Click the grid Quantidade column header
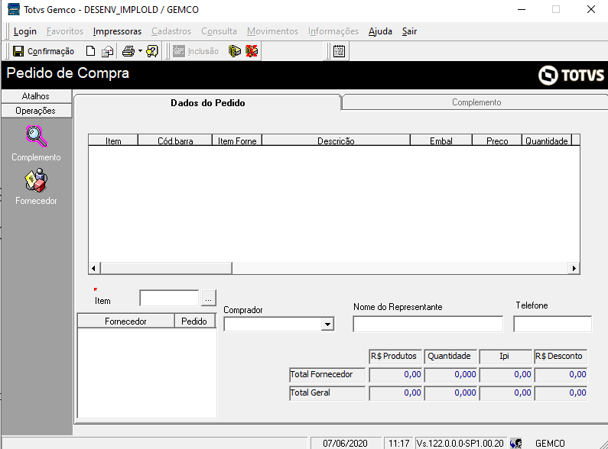Image resolution: width=608 pixels, height=449 pixels. click(547, 141)
